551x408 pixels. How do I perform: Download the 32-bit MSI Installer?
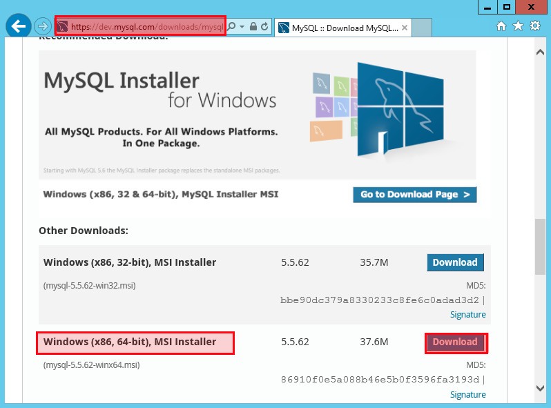pyautogui.click(x=455, y=262)
